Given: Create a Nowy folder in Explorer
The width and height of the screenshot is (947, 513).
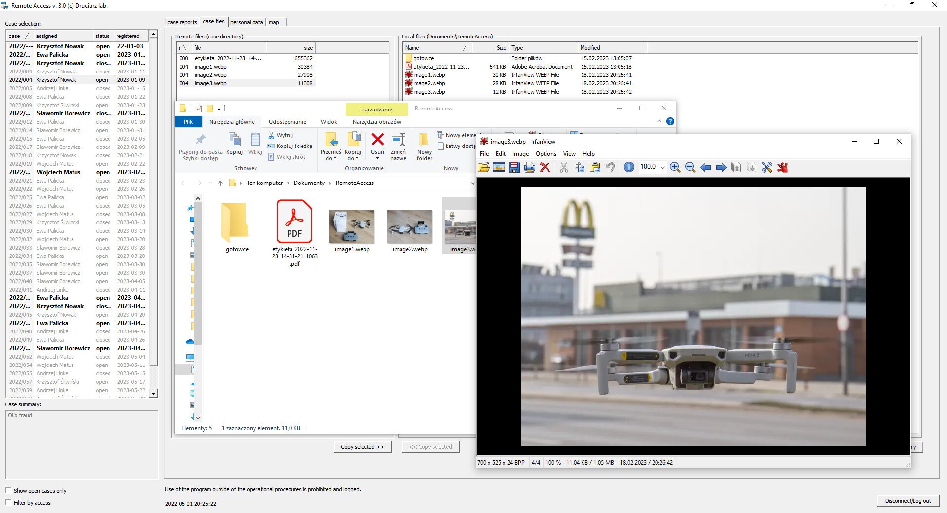Looking at the screenshot, I should pos(424,146).
